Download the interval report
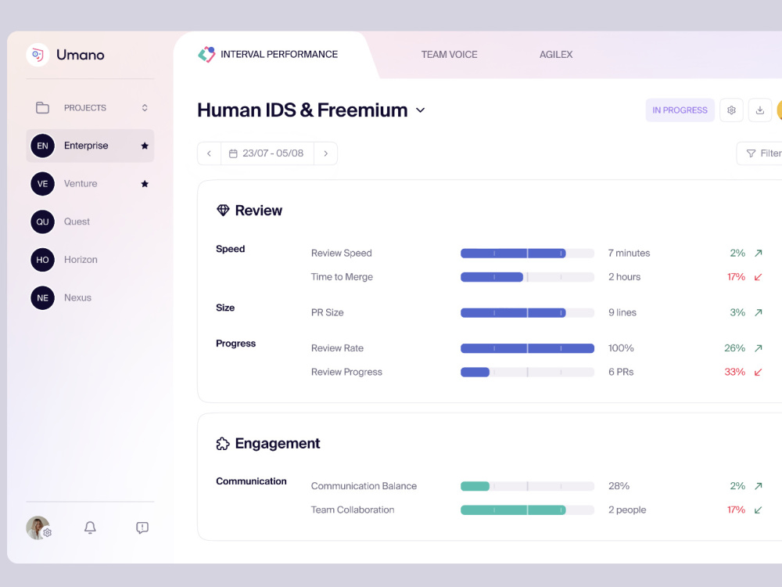Viewport: 782px width, 587px height. [760, 110]
